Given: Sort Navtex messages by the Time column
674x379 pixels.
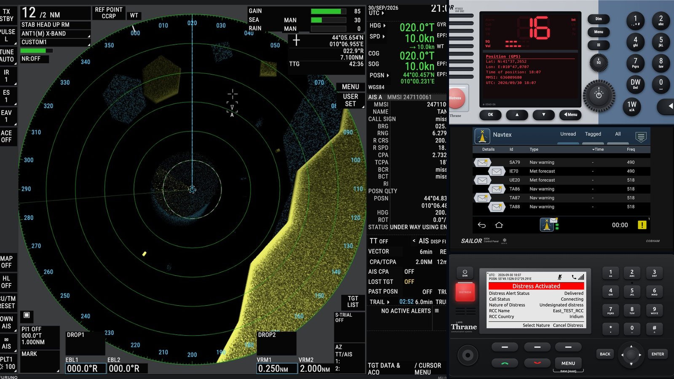Looking at the screenshot, I should coord(598,149).
